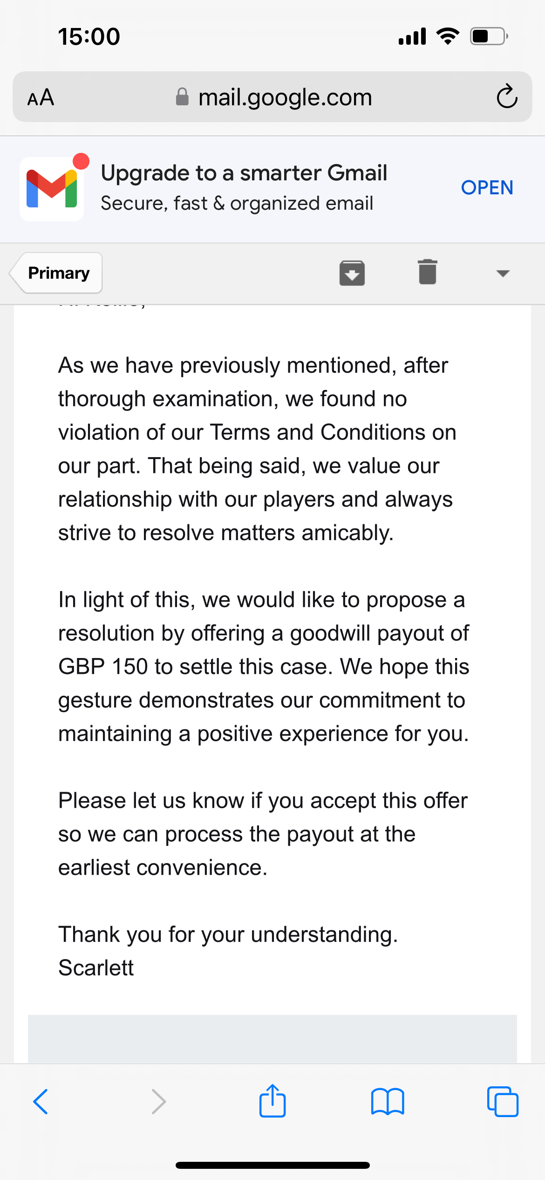Image resolution: width=545 pixels, height=1180 pixels.
Task: Reload the page in Safari
Action: (507, 97)
